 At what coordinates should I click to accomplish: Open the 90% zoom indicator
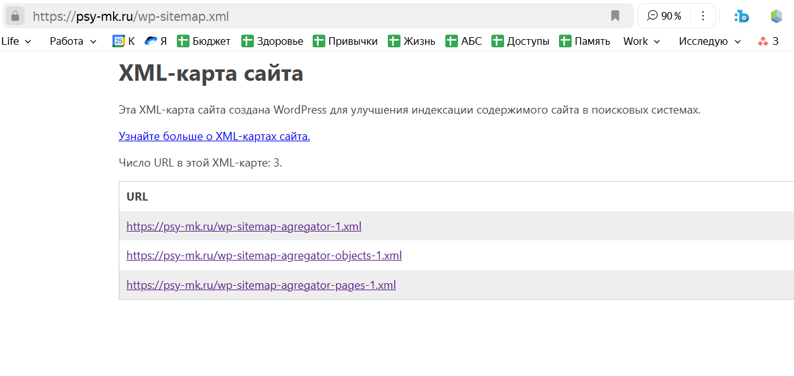pos(665,16)
